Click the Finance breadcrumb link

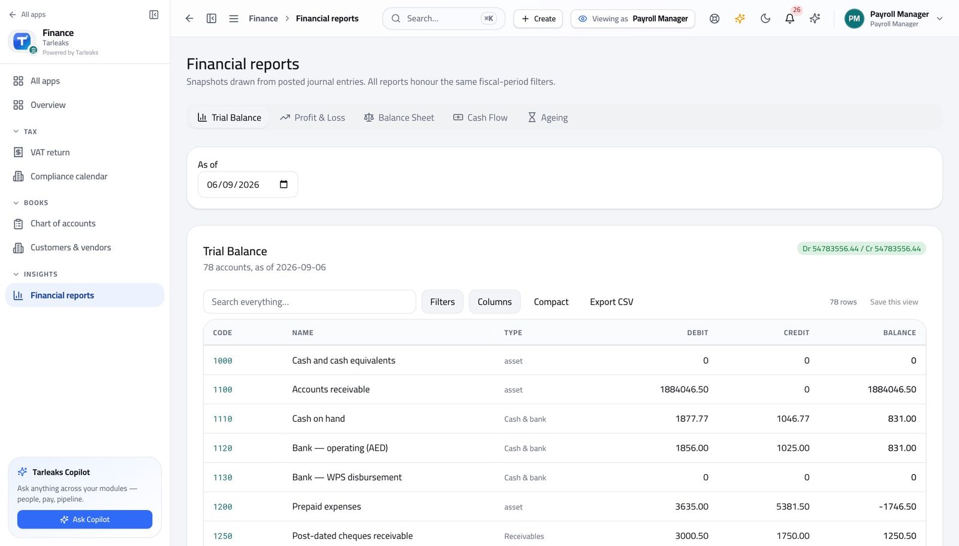(x=263, y=19)
